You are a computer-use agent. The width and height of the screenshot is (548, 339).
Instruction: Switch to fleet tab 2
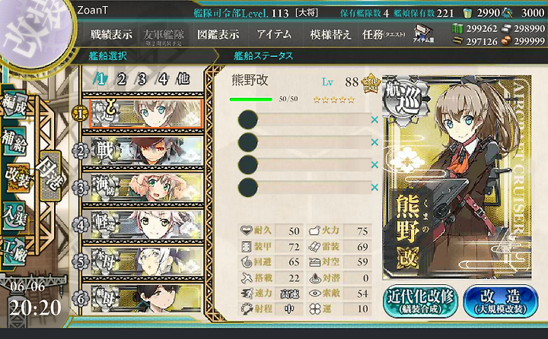click(x=121, y=79)
